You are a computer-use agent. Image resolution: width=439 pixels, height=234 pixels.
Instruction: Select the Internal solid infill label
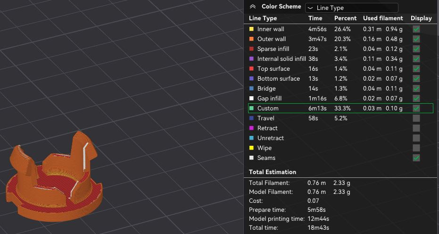282,59
